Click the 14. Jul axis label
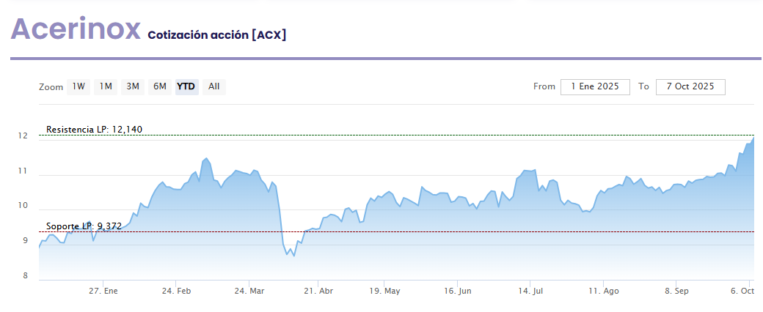 [x=529, y=291]
